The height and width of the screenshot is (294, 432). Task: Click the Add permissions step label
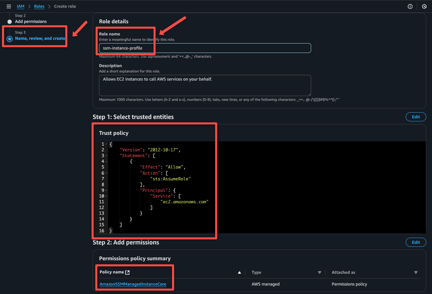click(31, 22)
